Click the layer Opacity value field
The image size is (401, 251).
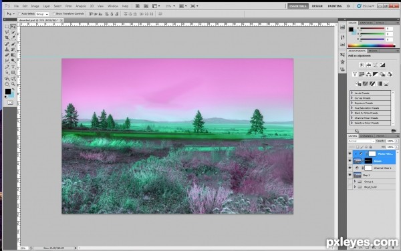390,141
